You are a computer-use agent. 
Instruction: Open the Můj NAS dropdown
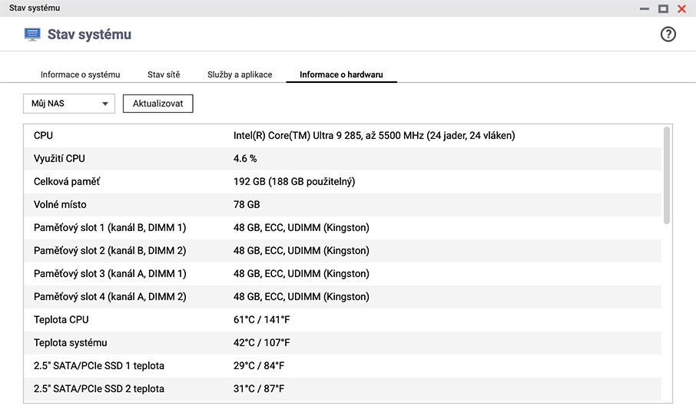tap(69, 104)
